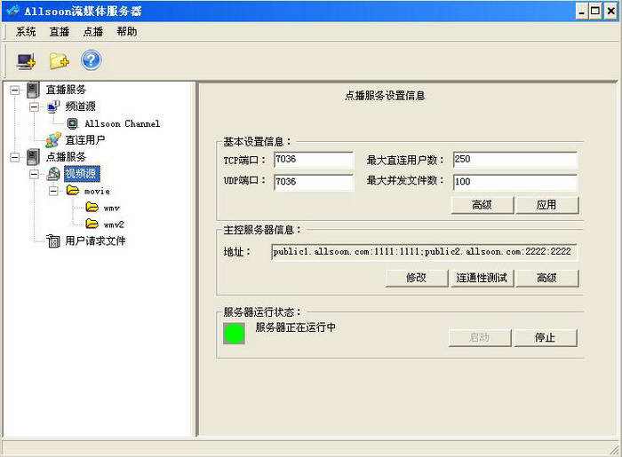
Task: Click the 地址 server address field
Action: [x=424, y=252]
